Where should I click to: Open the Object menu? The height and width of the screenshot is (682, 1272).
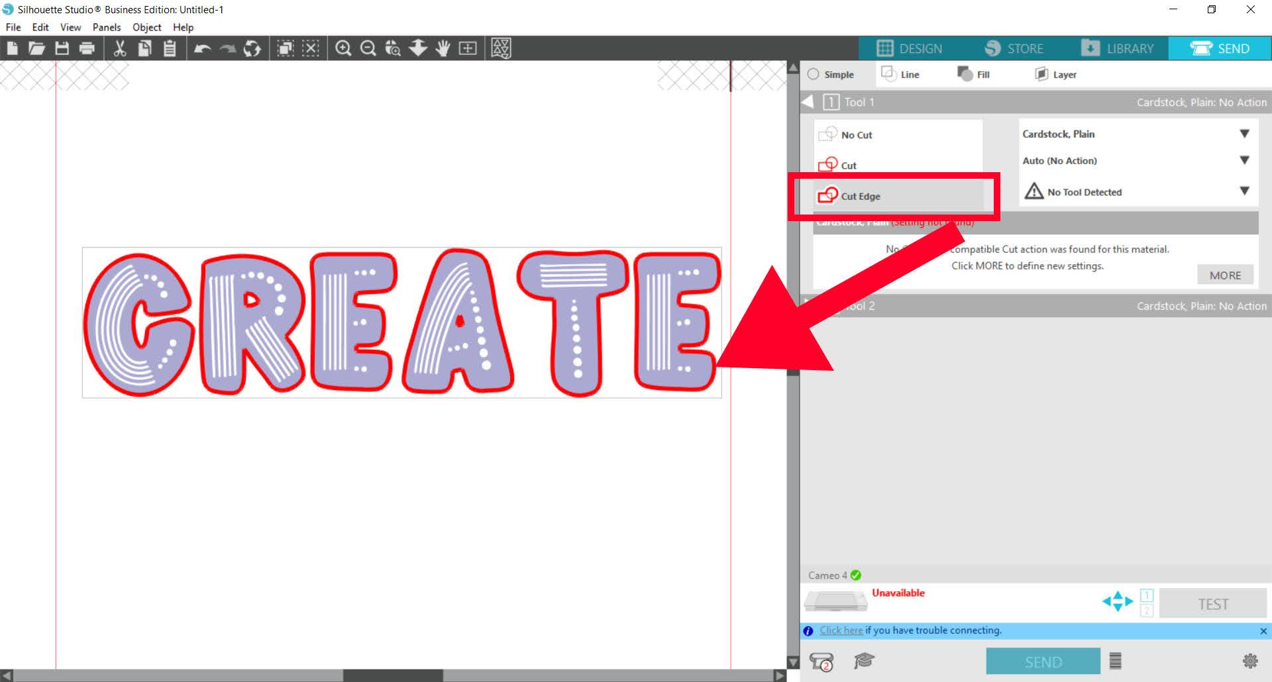[x=147, y=27]
